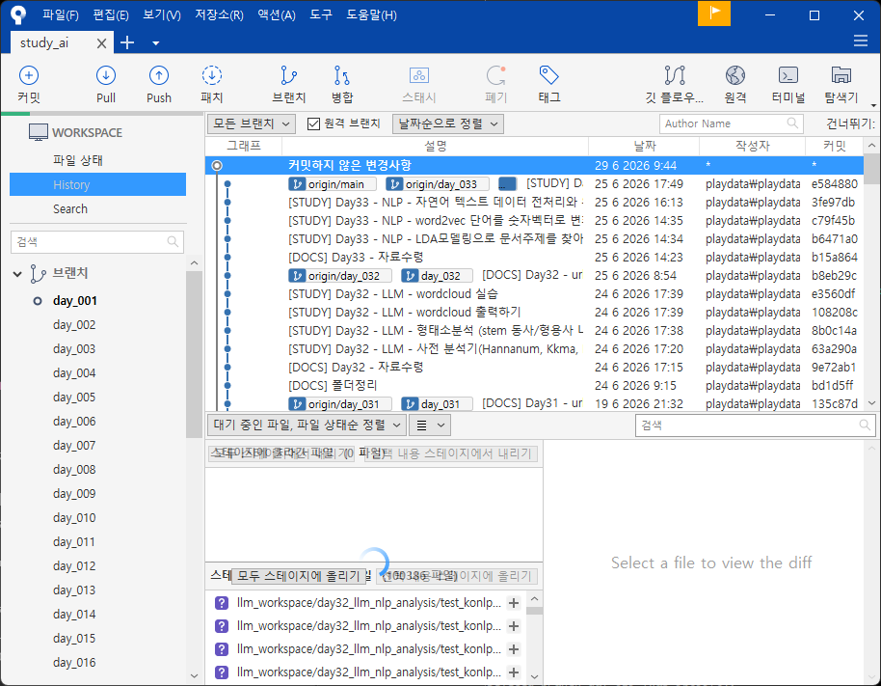Screen dimensions: 881x686
Task: Open the Git Flow (깃 플로우) tool
Action: tap(674, 75)
